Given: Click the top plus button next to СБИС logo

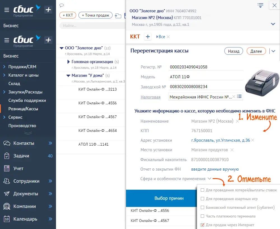Looking at the screenshot, I should (48, 10).
